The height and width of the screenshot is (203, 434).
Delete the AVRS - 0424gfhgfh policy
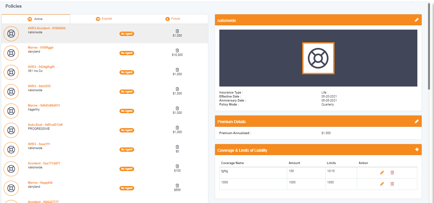pos(177,70)
